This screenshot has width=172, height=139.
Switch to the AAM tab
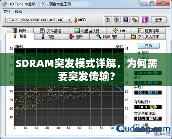(119, 31)
